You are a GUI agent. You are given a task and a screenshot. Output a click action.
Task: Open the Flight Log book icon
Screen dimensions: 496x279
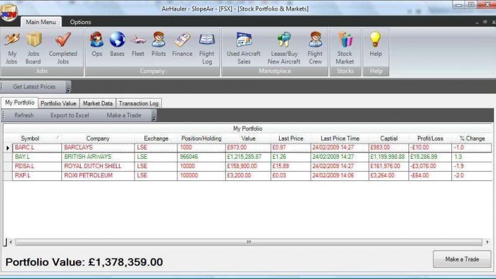pyautogui.click(x=207, y=48)
